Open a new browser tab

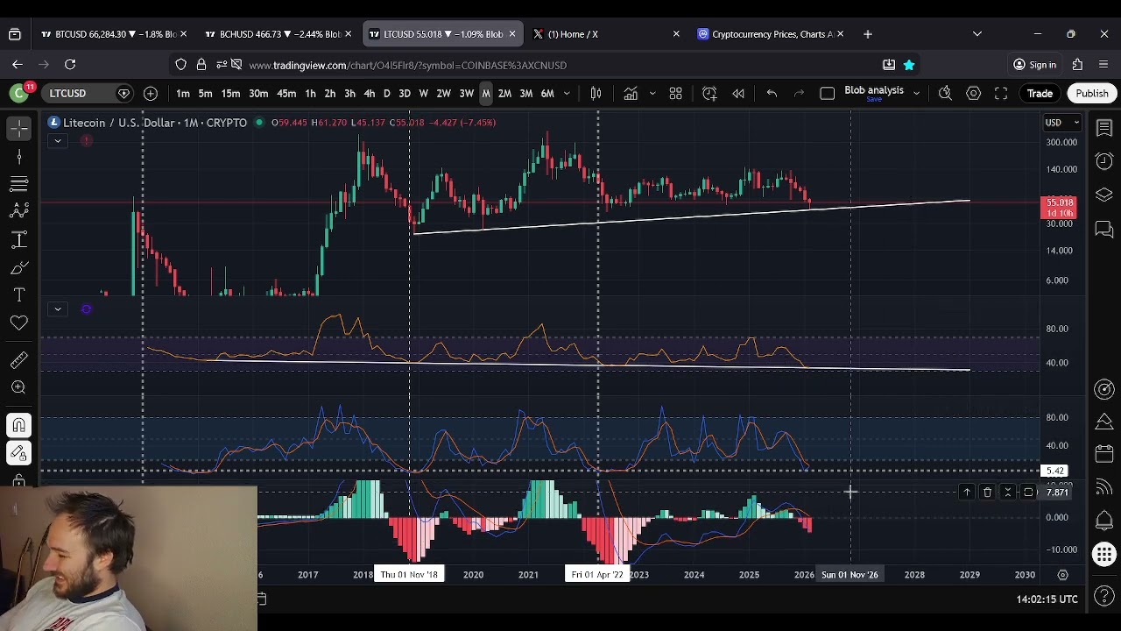point(868,34)
